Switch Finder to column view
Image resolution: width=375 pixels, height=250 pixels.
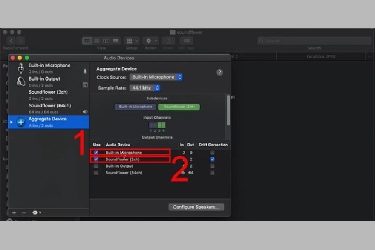click(x=106, y=41)
